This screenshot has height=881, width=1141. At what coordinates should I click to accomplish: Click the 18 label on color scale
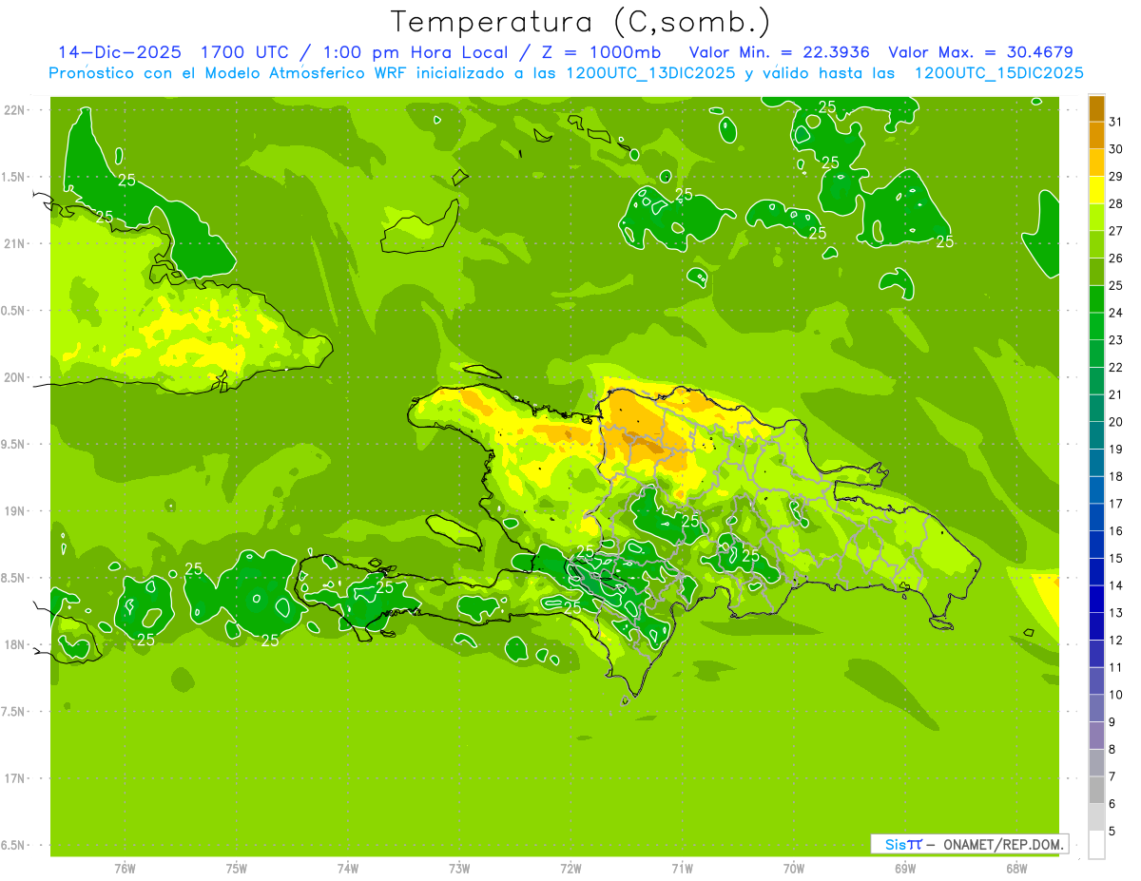point(1116,476)
